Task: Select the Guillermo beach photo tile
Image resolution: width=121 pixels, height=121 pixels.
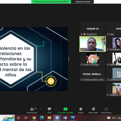Action: 114,89
